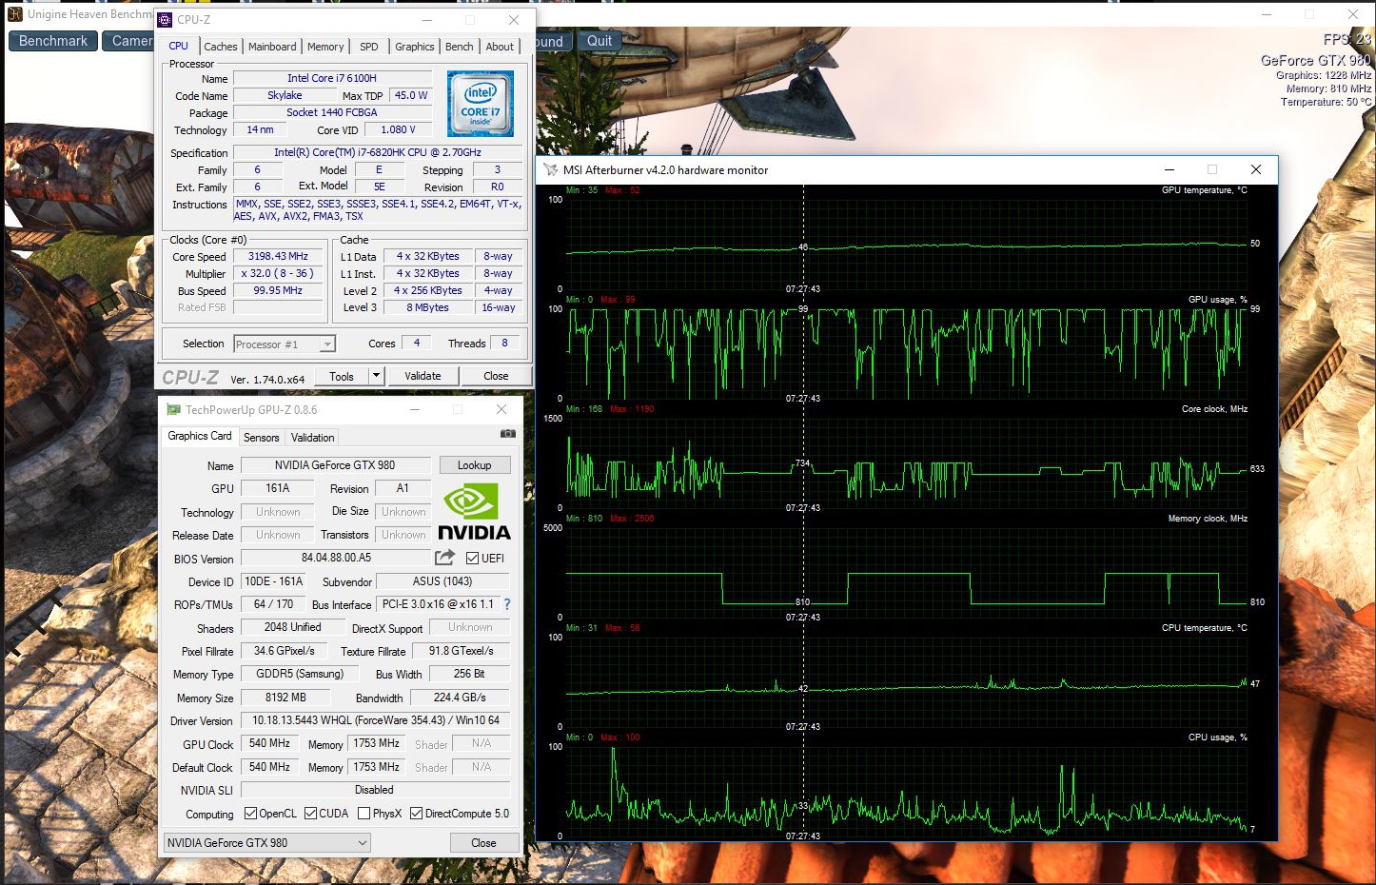
Task: Open the Processor #1 selection dropdown
Action: click(x=285, y=344)
